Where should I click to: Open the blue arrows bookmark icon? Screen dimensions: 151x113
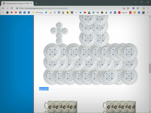click(54, 12)
